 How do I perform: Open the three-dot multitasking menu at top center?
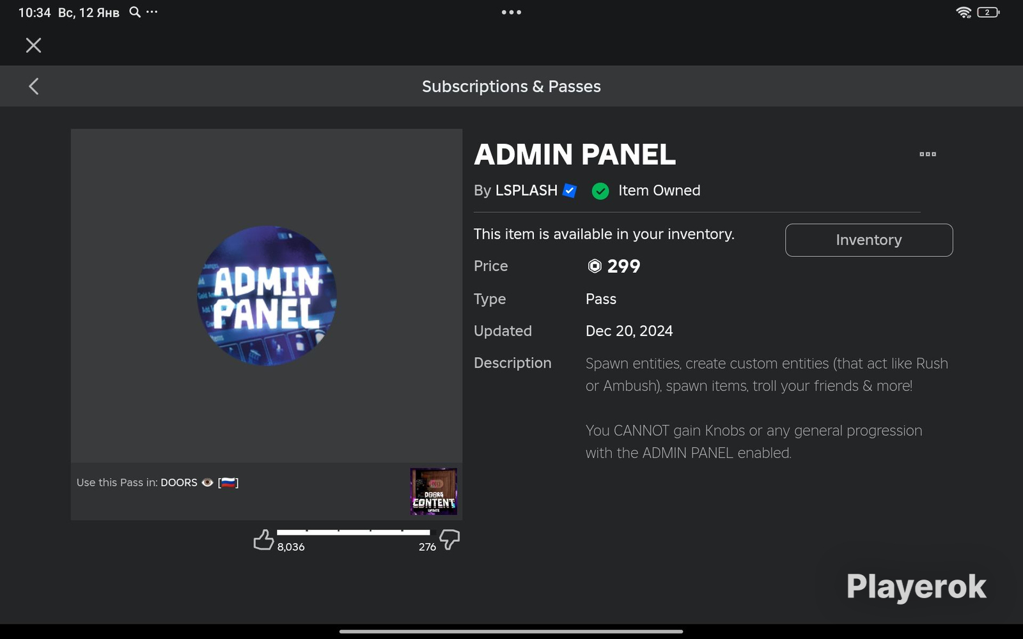coord(511,12)
